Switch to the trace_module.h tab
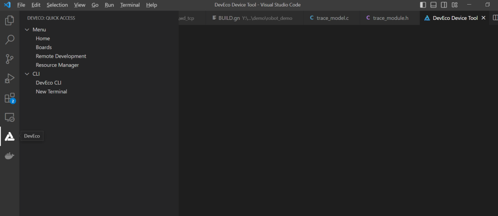Viewport: 498px width, 216px height. 390,18
